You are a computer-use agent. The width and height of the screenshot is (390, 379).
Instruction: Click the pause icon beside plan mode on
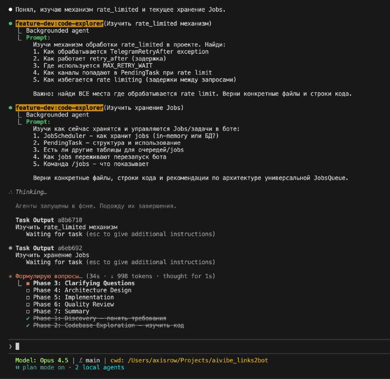point(18,367)
